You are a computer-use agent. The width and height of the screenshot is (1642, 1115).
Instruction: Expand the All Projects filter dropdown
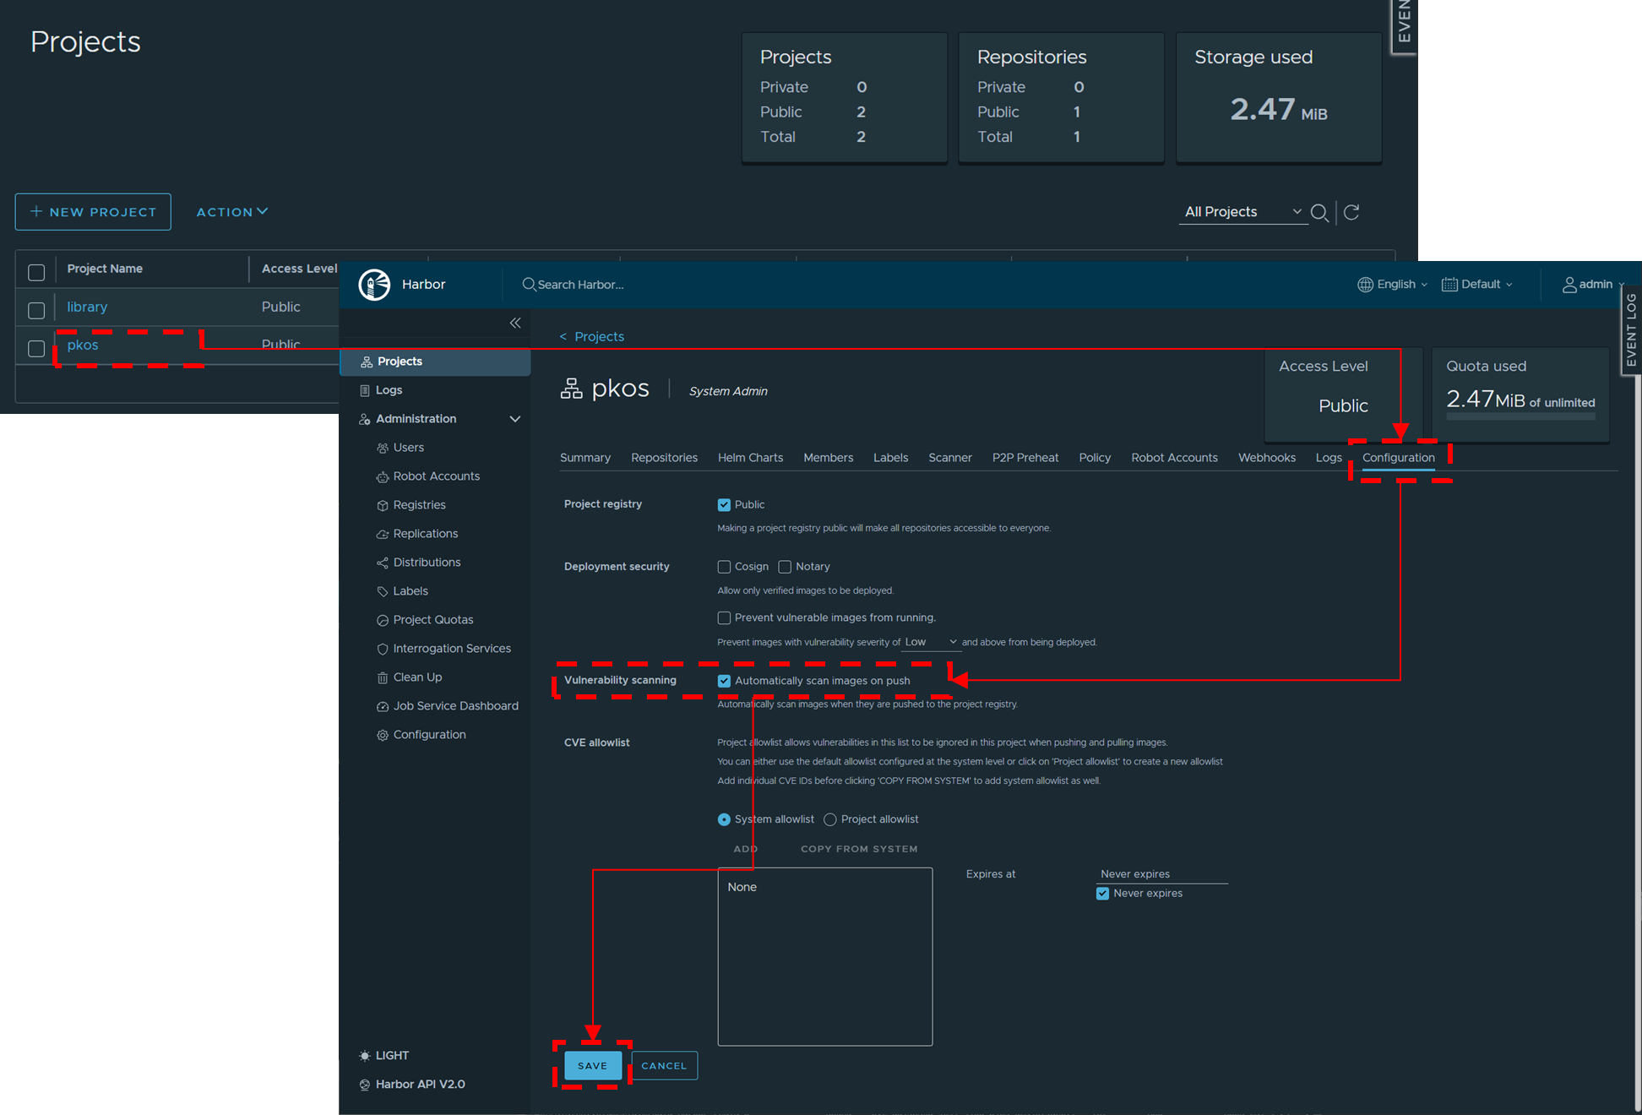(x=1242, y=212)
